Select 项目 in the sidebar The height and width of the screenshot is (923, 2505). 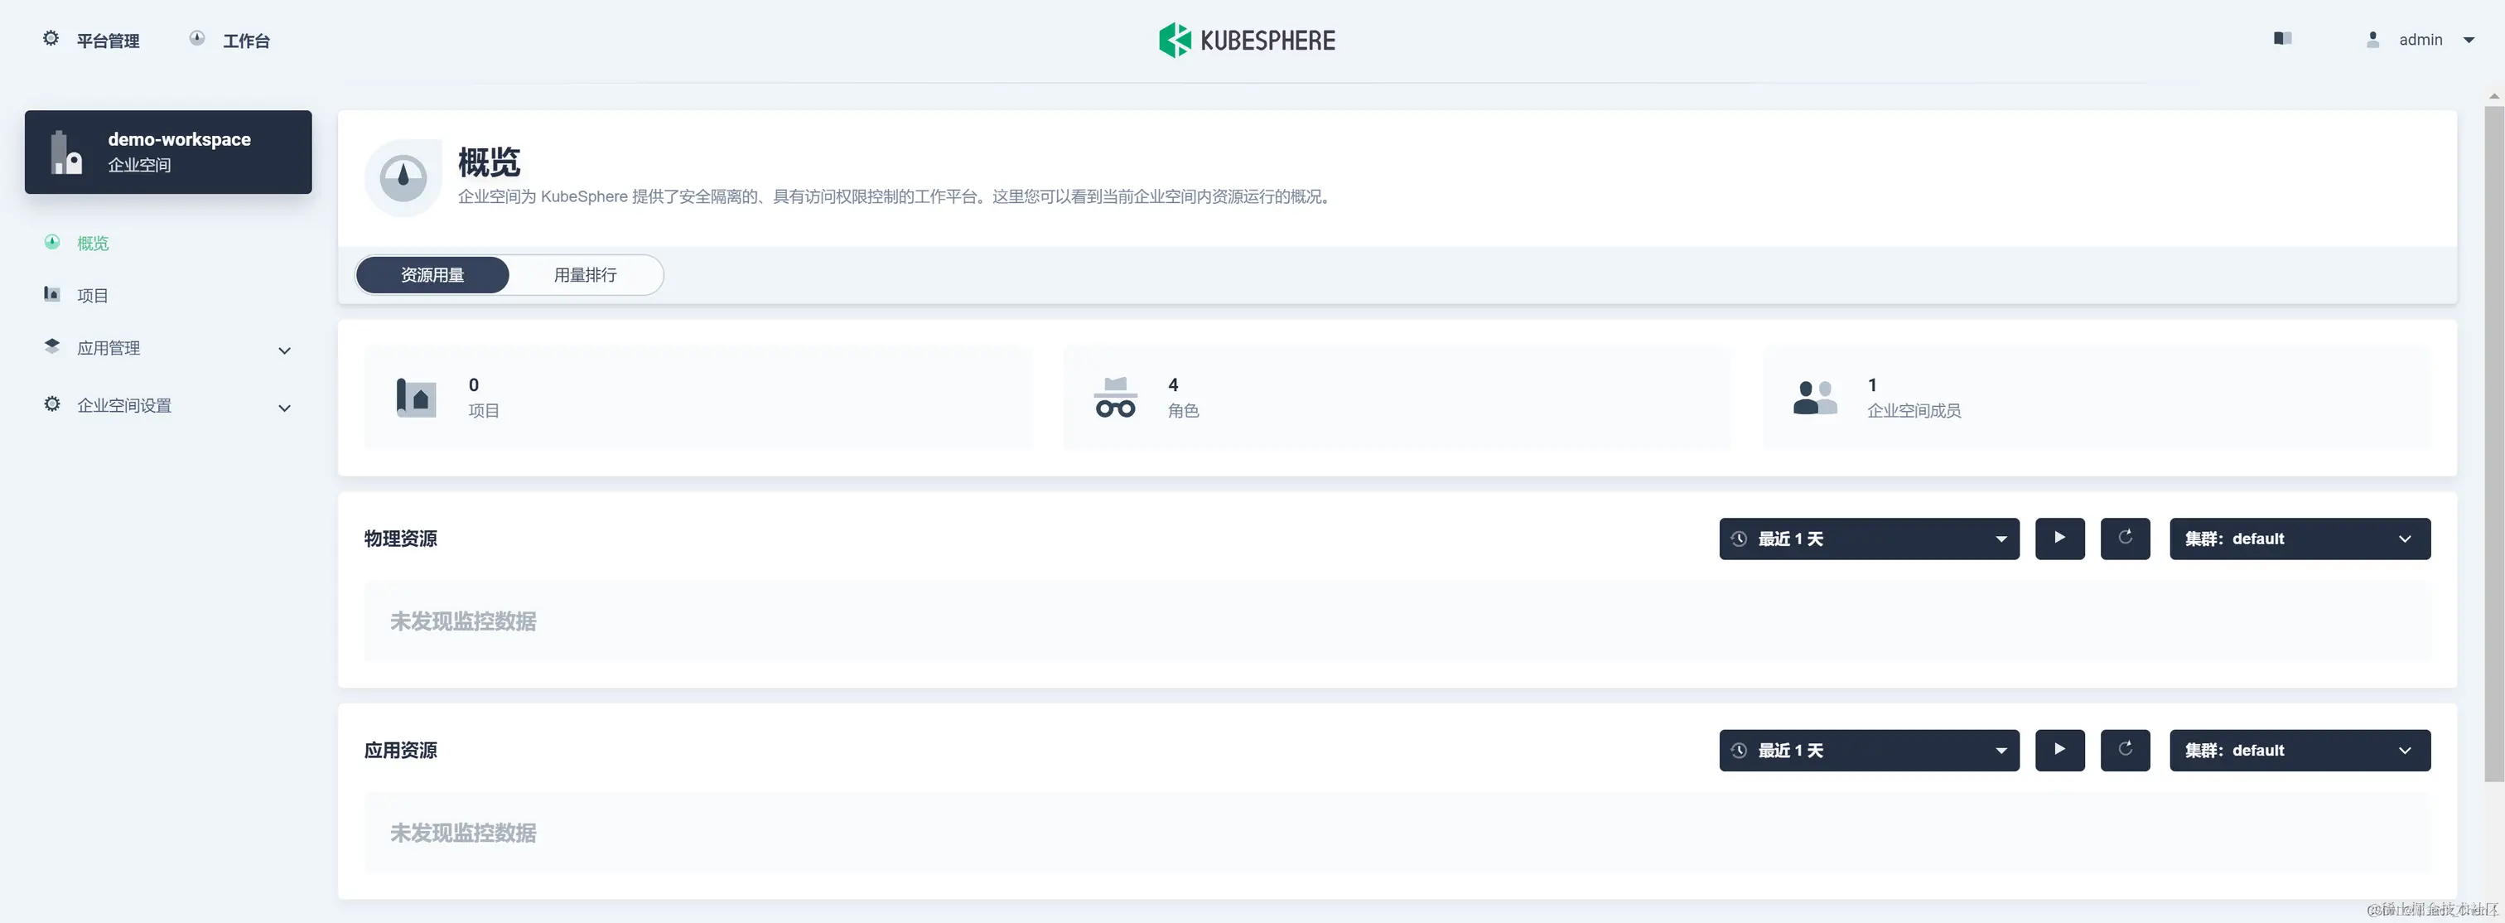click(x=93, y=296)
